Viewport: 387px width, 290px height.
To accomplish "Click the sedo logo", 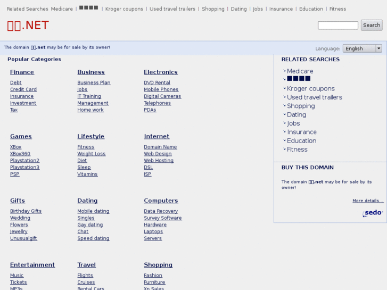I will (x=373, y=213).
